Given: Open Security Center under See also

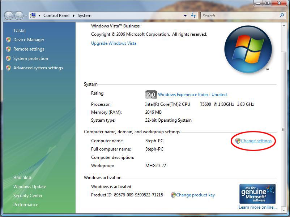Looking at the screenshot, I should tap(28, 196).
